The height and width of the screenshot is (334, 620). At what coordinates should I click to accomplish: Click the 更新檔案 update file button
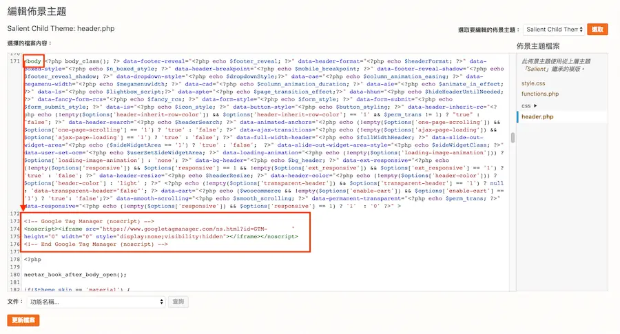tap(23, 320)
